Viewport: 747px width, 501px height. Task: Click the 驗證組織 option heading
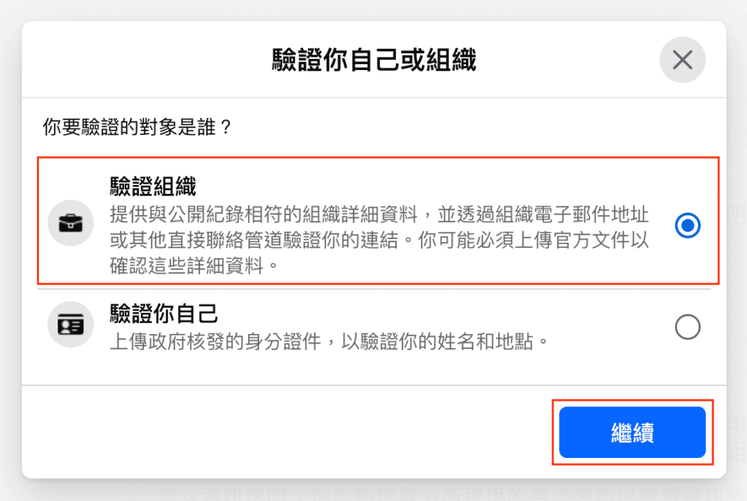click(x=152, y=187)
